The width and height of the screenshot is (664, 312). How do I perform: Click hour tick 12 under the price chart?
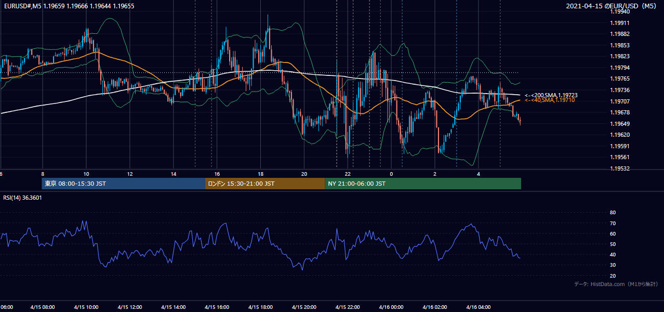pyautogui.click(x=130, y=174)
